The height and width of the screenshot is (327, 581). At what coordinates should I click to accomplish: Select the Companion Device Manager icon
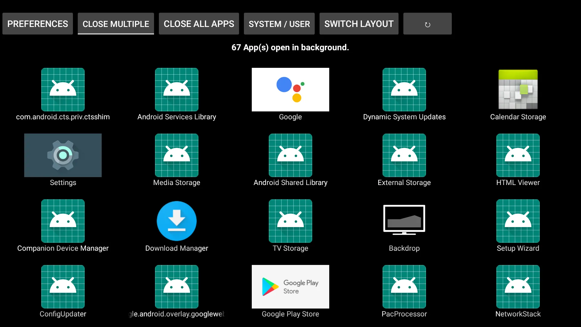click(63, 221)
